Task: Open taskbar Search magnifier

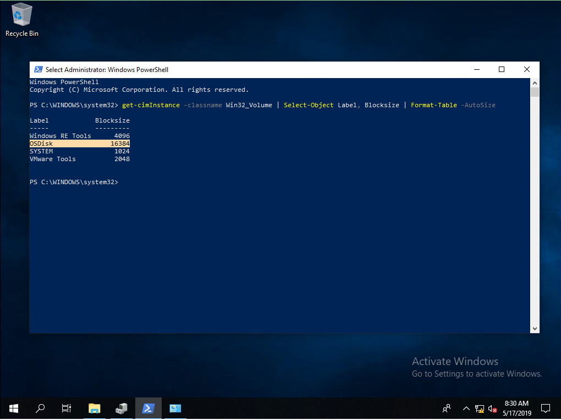Action: click(x=40, y=408)
